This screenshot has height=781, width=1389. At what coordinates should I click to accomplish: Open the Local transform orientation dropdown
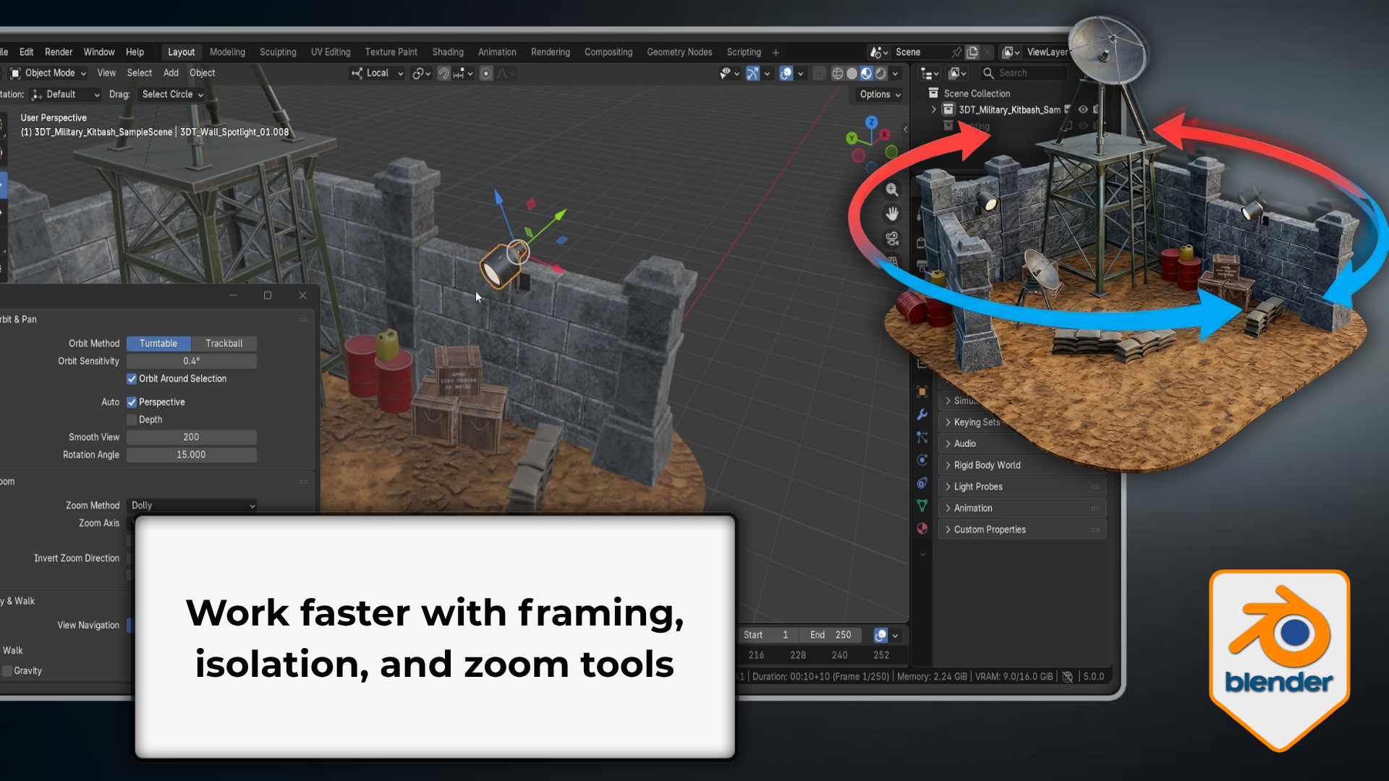(x=378, y=73)
